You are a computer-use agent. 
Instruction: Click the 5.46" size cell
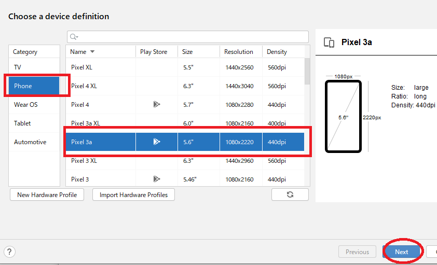[x=190, y=179]
